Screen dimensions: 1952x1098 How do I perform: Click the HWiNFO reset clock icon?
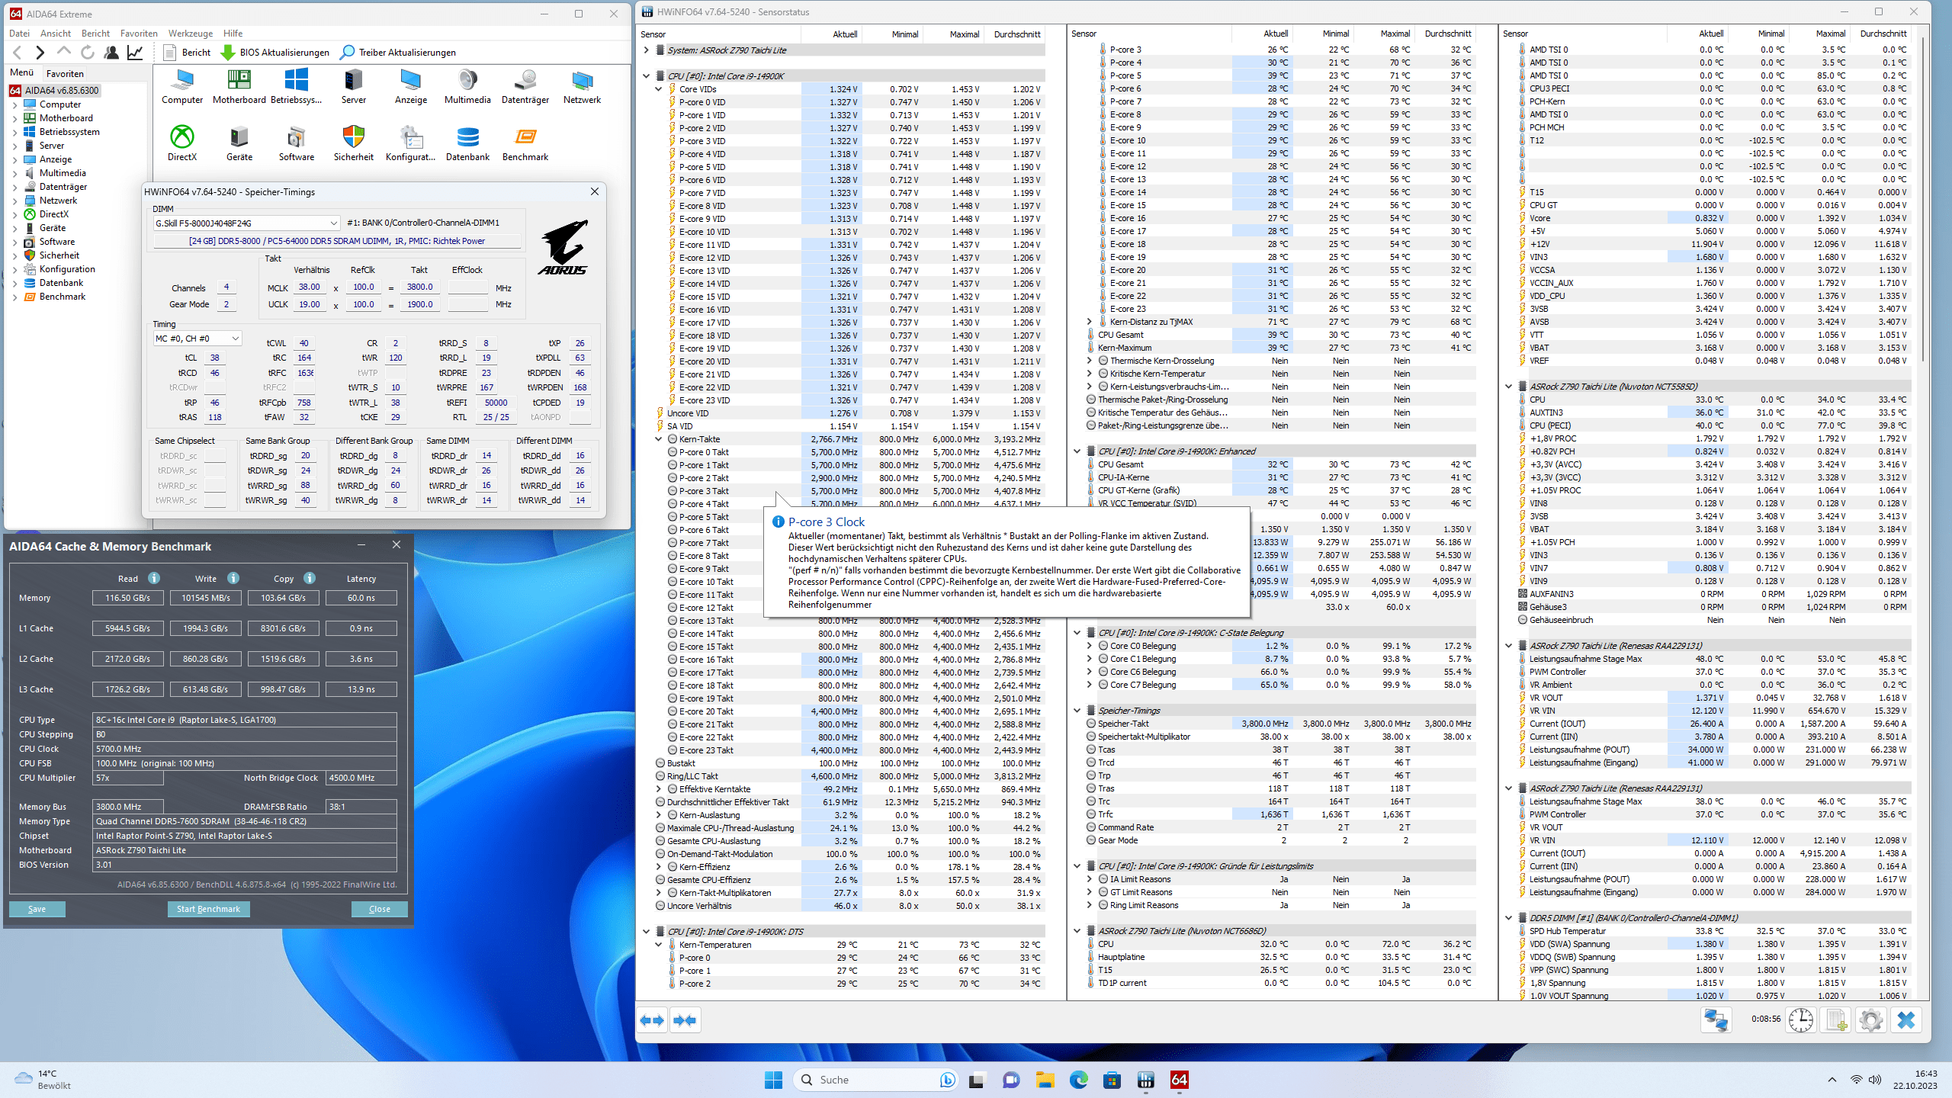tap(1800, 1020)
